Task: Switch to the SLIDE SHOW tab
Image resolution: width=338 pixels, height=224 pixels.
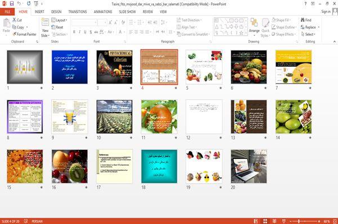Action: coord(127,12)
